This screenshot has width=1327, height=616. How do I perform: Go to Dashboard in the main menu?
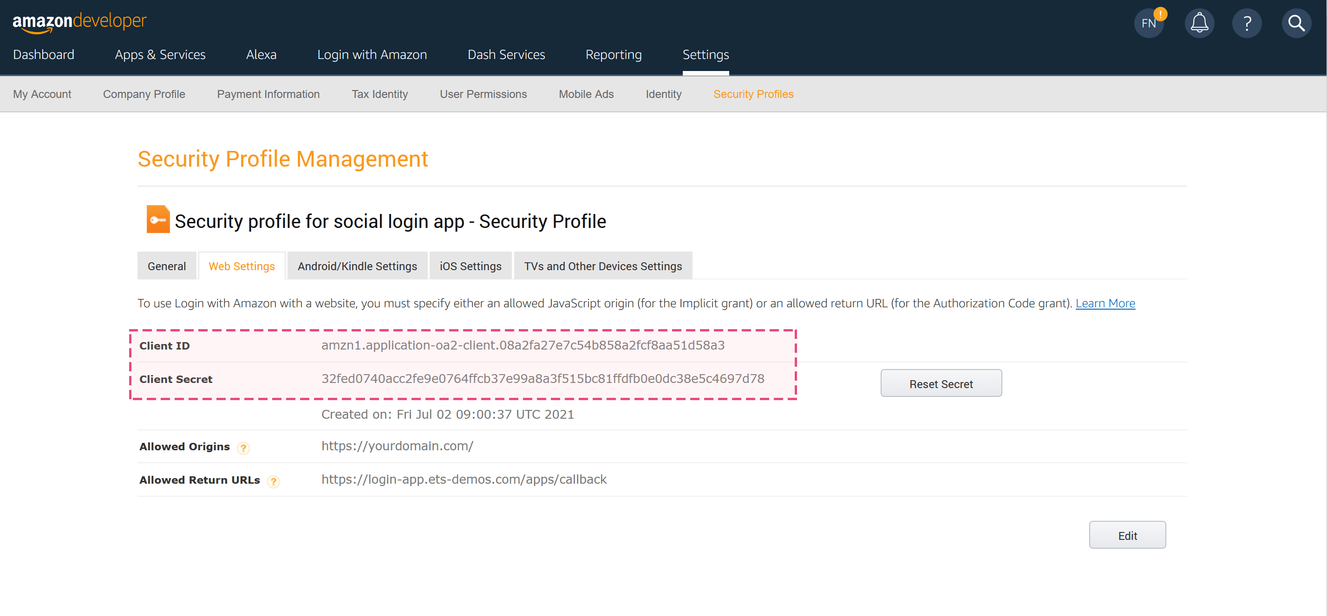click(44, 55)
